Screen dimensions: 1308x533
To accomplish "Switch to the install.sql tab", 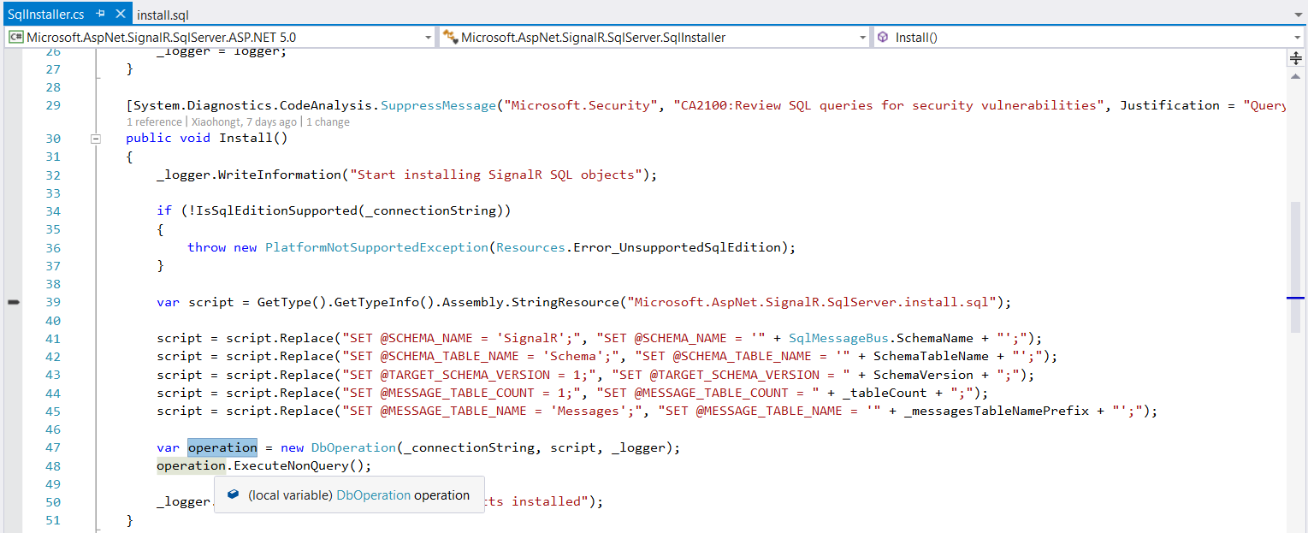I will pyautogui.click(x=163, y=15).
